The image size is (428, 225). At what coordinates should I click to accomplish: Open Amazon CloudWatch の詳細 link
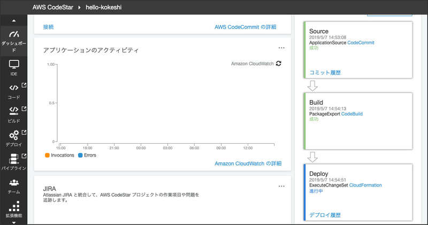248,164
